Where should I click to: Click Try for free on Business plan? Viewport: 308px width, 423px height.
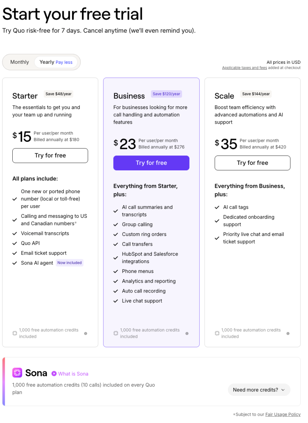pos(151,163)
